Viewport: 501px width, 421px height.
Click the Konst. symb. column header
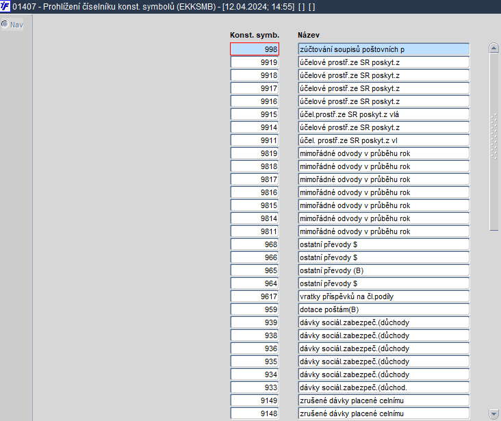255,35
